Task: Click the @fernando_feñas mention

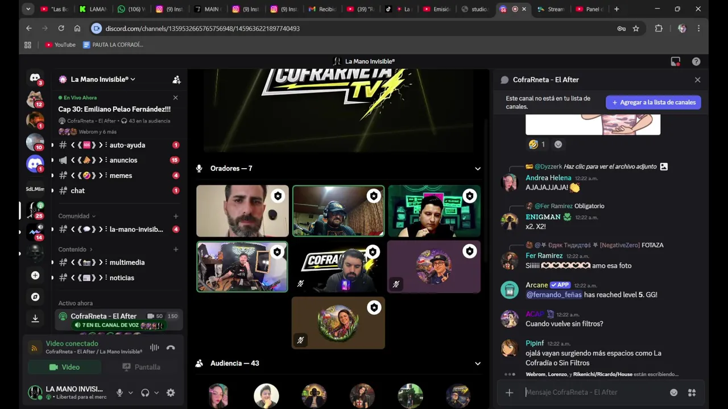Action: point(553,295)
